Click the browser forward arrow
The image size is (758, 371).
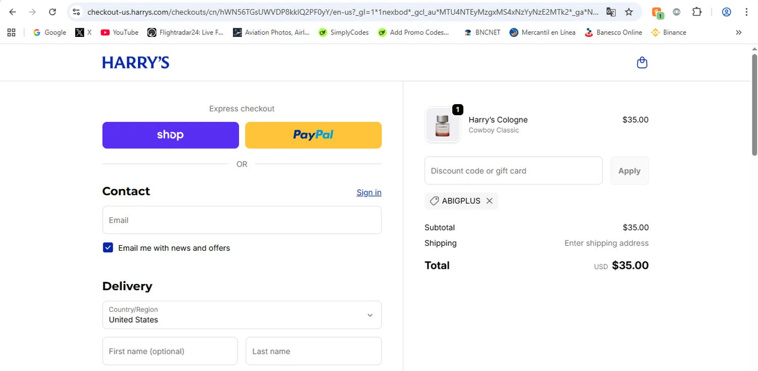pos(32,12)
